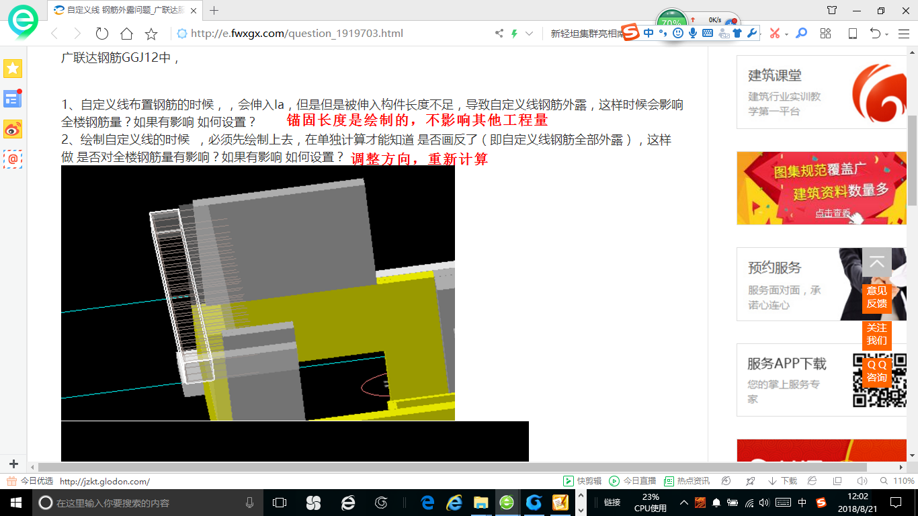Open the mail @ sidebar icon
The height and width of the screenshot is (516, 918).
tap(13, 159)
